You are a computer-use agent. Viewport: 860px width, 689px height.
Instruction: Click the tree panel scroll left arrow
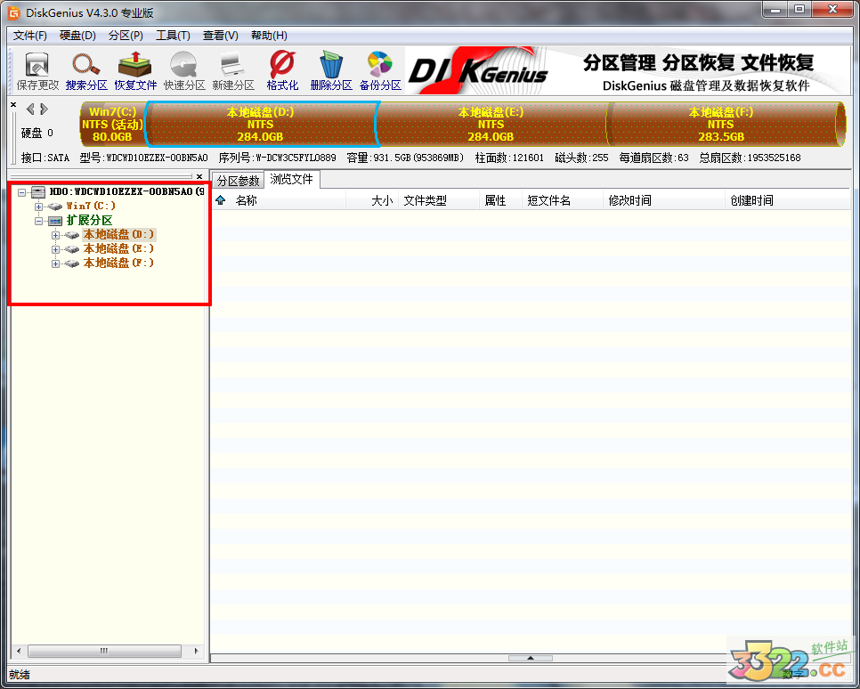coord(20,651)
